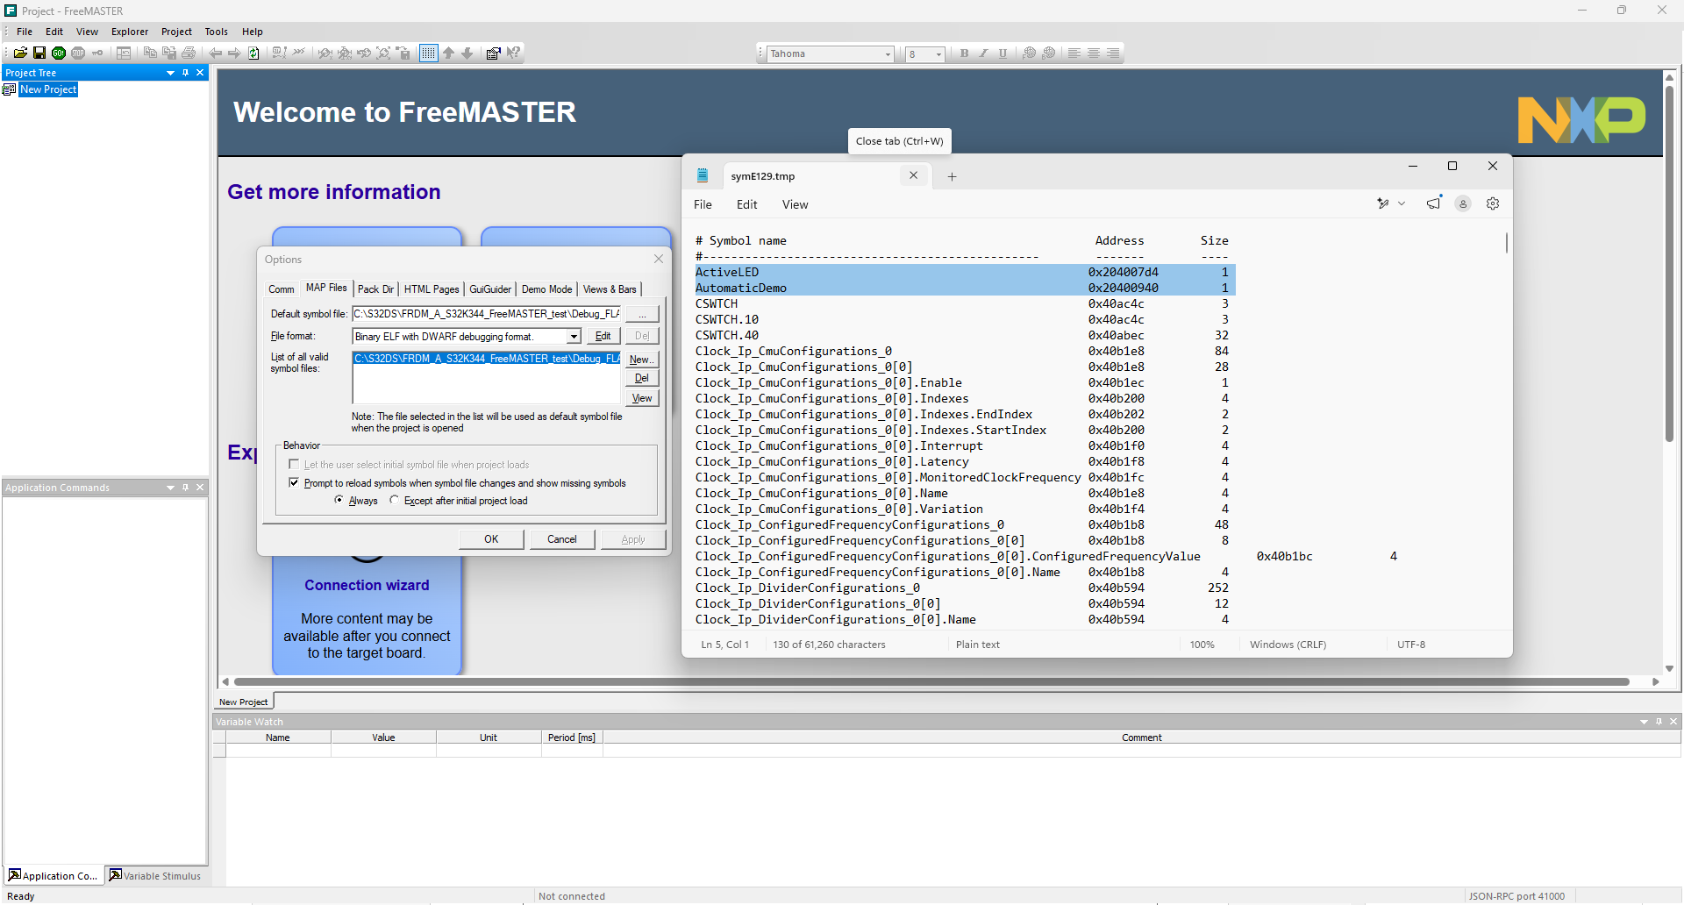Switch to the Pack Dir tab

375,289
